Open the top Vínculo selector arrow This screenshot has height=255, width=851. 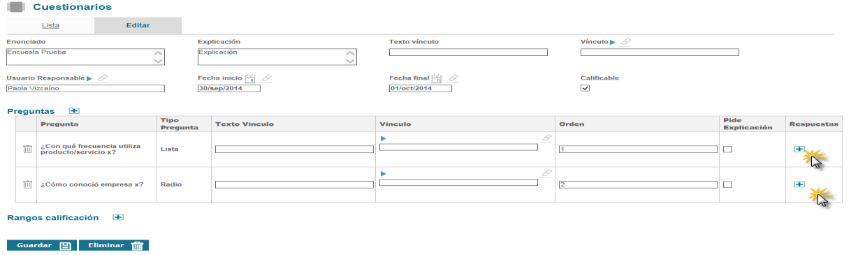[x=613, y=42]
